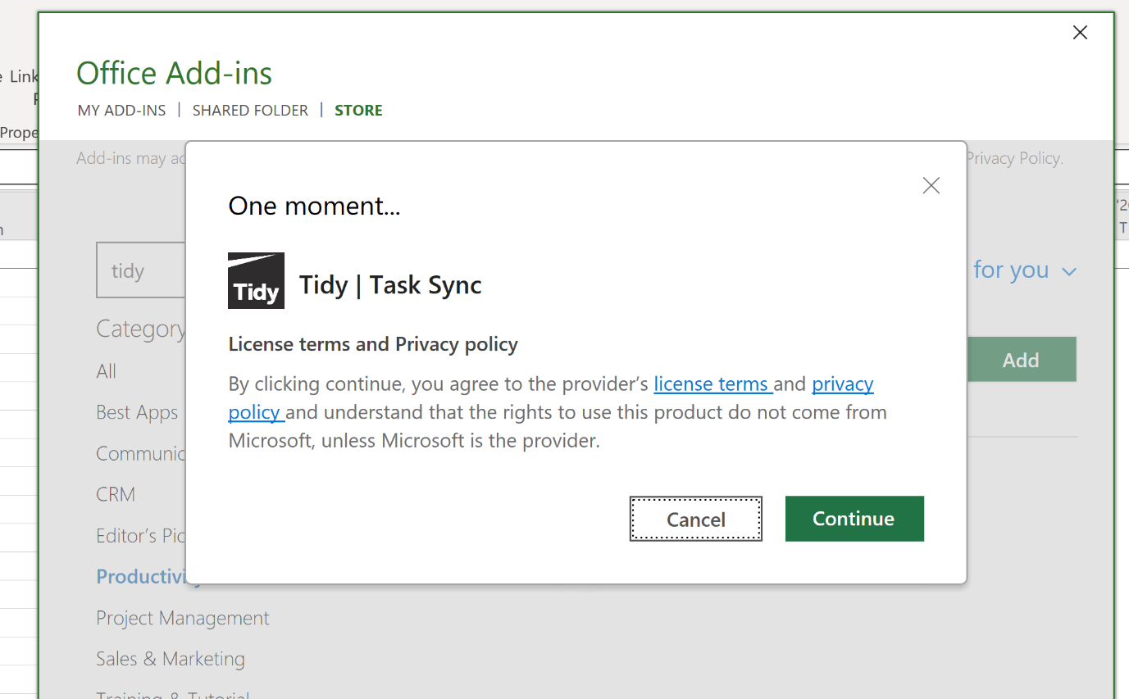Open the provider's privacy policy
Viewport: 1129px width, 699px height.
(x=842, y=384)
